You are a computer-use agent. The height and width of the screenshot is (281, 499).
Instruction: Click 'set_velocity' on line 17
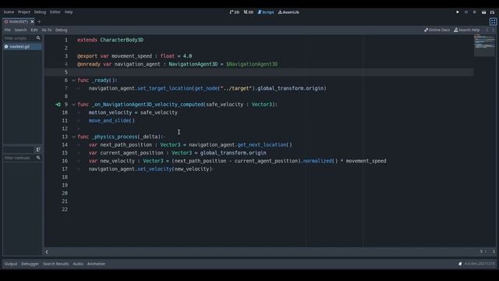coord(154,169)
